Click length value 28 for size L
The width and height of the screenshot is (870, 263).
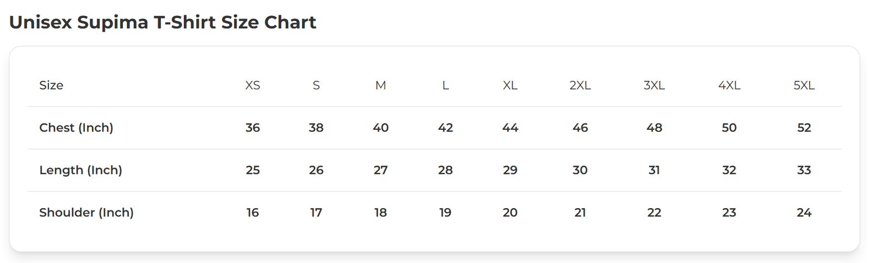tap(445, 170)
